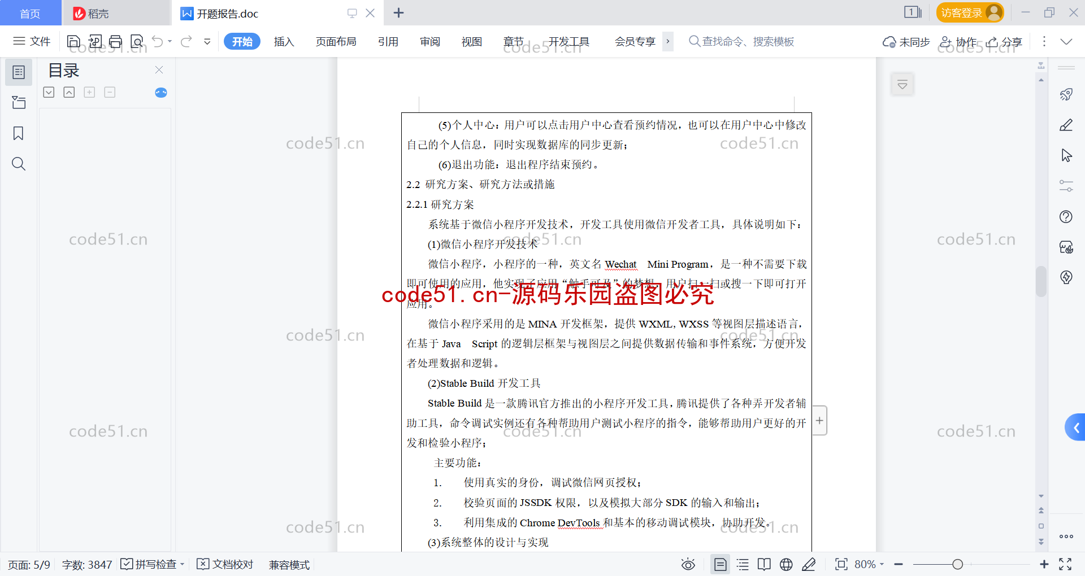Expand the undo history dropdown
Viewport: 1085px width, 576px height.
click(x=170, y=41)
